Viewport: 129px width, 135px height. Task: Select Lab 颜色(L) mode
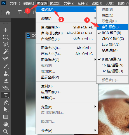112,45
